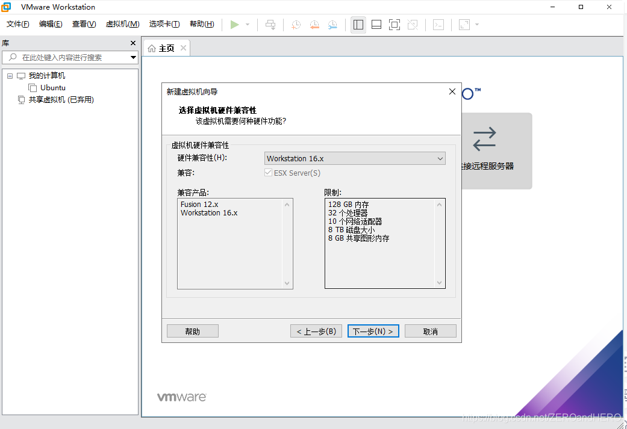Click the Revert to Snapshot toolbar icon
This screenshot has height=429, width=627.
pyautogui.click(x=314, y=25)
